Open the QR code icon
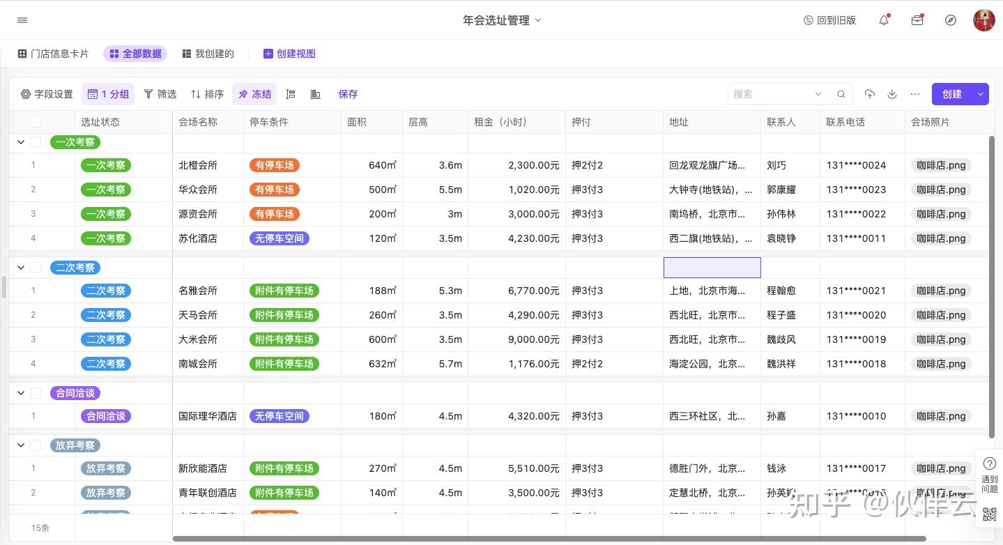The image size is (1003, 545). [990, 514]
